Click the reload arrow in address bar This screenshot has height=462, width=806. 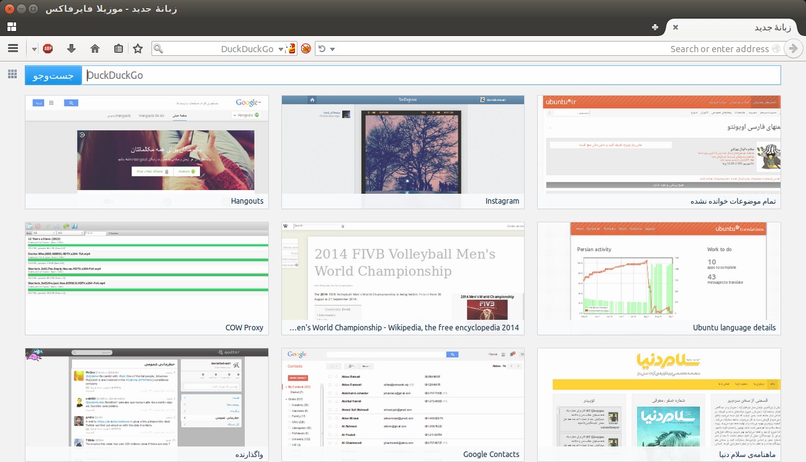click(321, 49)
